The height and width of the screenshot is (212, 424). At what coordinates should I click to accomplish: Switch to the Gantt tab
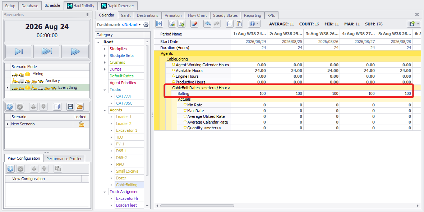click(125, 15)
